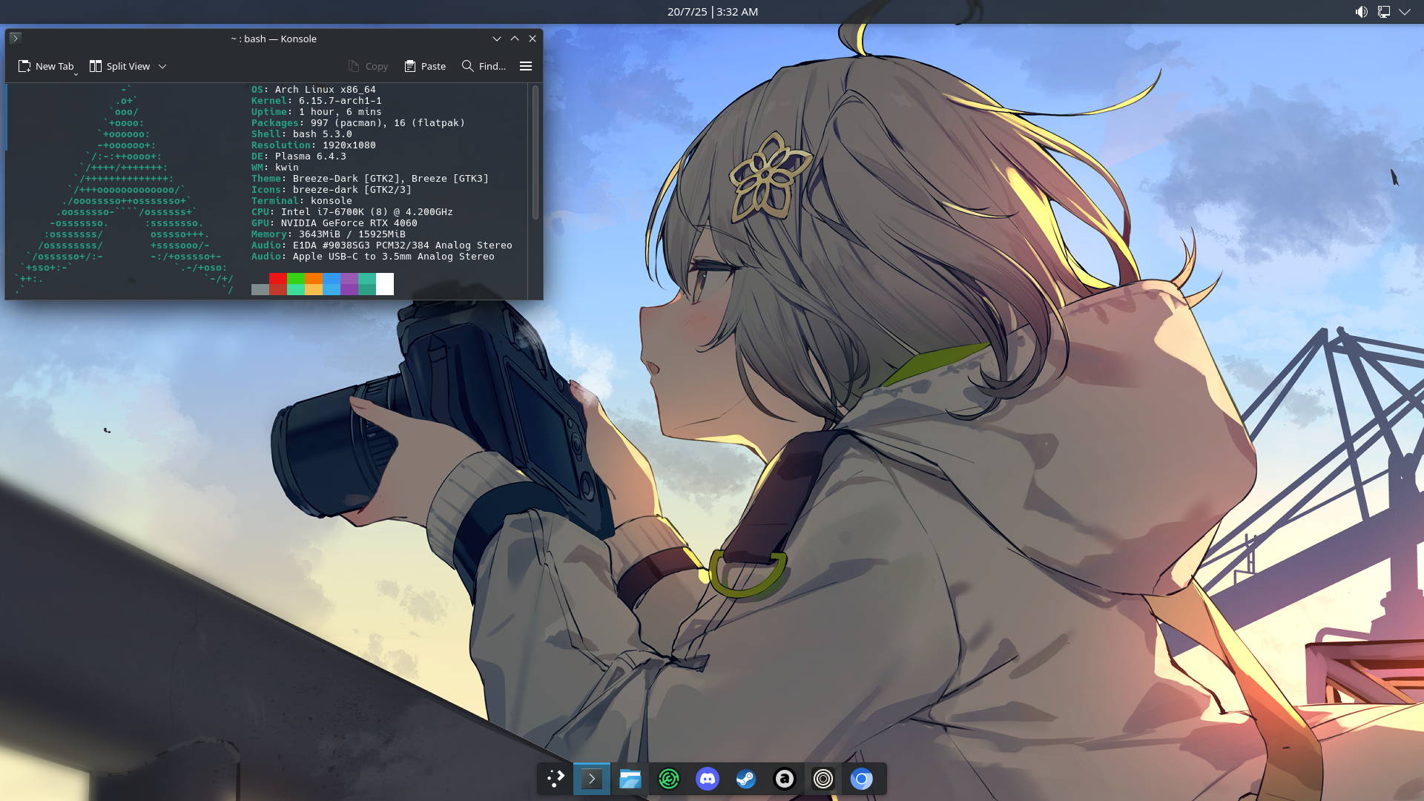The image size is (1424, 801).
Task: Click the Konsole window icon in the title bar
Action: point(16,39)
